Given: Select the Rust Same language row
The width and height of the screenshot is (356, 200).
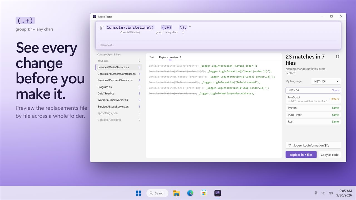Looking at the screenshot, I should tap(313, 122).
